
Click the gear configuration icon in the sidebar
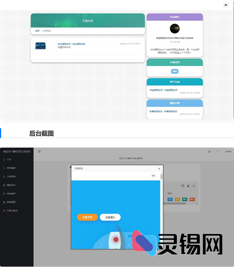coord(4,202)
